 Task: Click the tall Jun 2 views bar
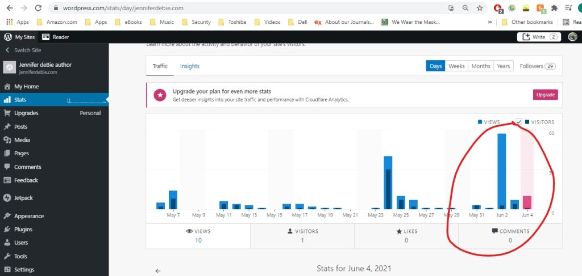[501, 171]
